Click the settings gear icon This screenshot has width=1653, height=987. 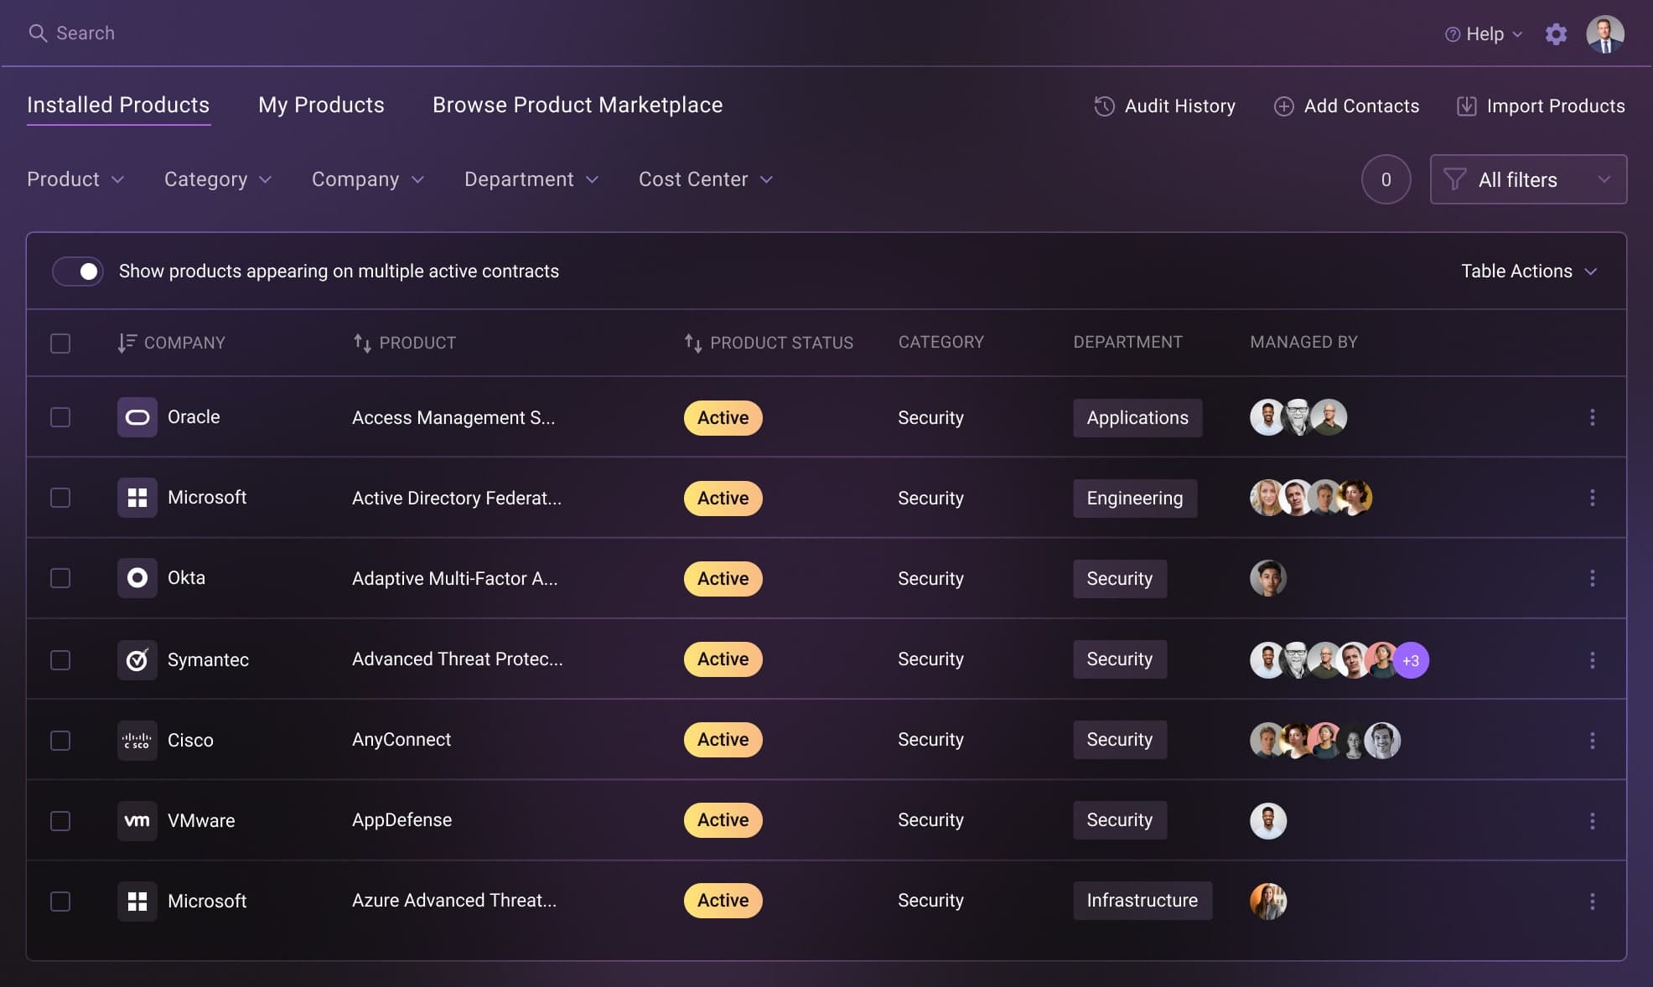[x=1556, y=34]
